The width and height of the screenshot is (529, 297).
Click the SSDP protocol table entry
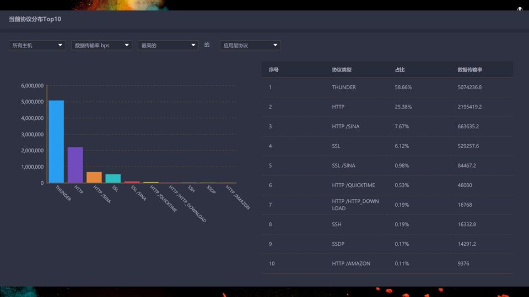point(338,244)
